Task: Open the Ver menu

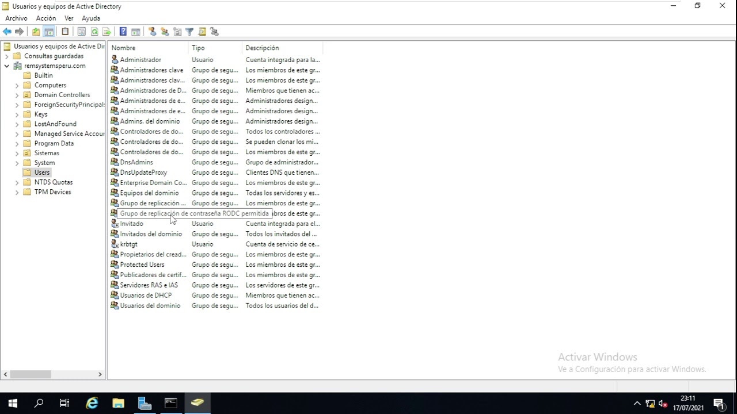Action: coord(69,18)
